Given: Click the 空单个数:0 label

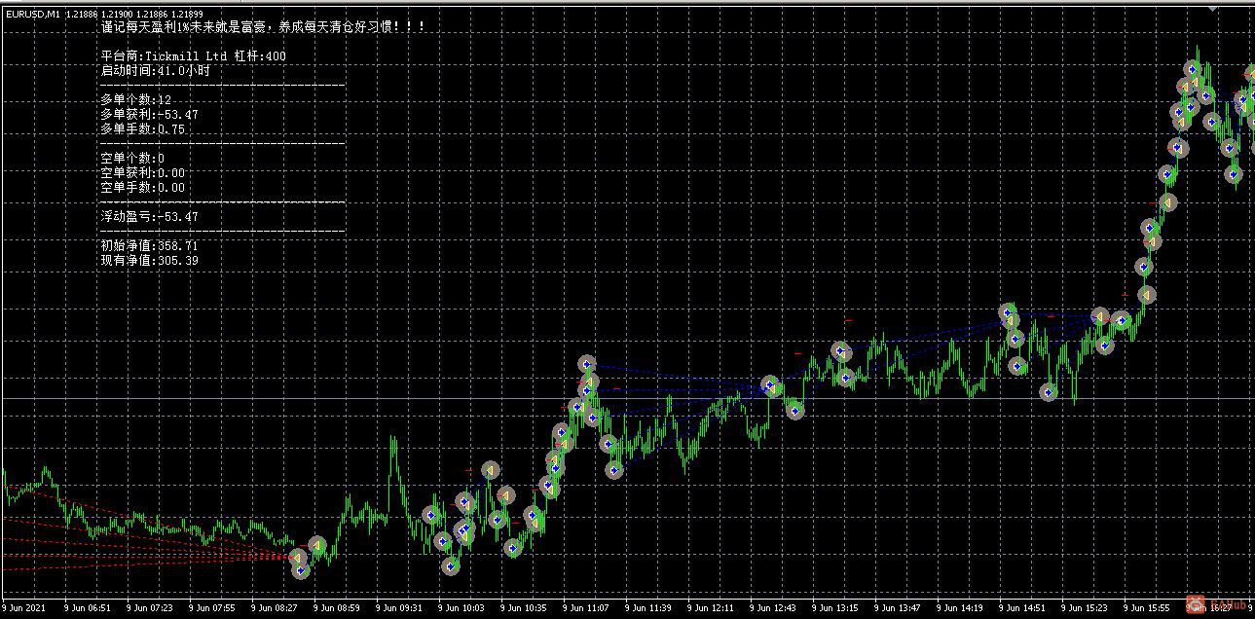Looking at the screenshot, I should tap(132, 159).
